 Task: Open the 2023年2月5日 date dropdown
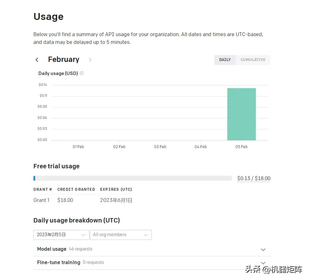(x=61, y=235)
